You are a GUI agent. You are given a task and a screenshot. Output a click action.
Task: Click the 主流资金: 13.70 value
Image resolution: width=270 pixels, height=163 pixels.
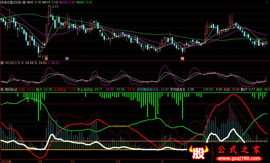(x=64, y=89)
